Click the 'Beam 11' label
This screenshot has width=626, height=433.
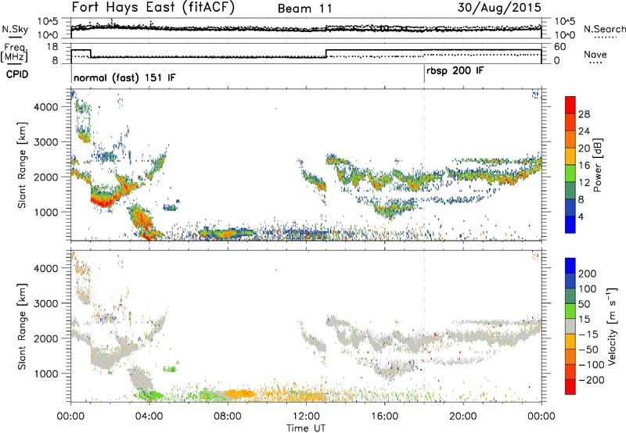[305, 9]
